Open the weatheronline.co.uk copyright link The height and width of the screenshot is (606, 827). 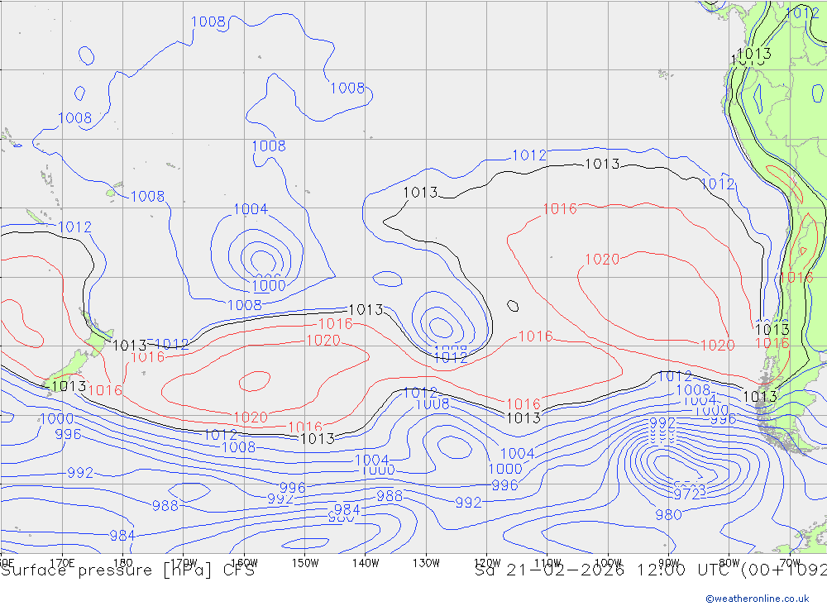point(757,599)
